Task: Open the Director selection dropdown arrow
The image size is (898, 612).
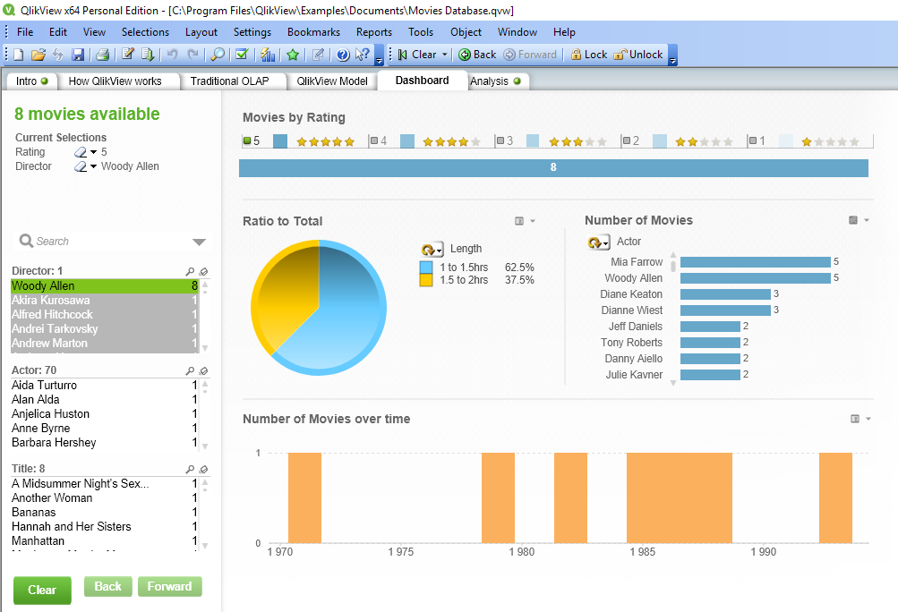Action: (93, 166)
